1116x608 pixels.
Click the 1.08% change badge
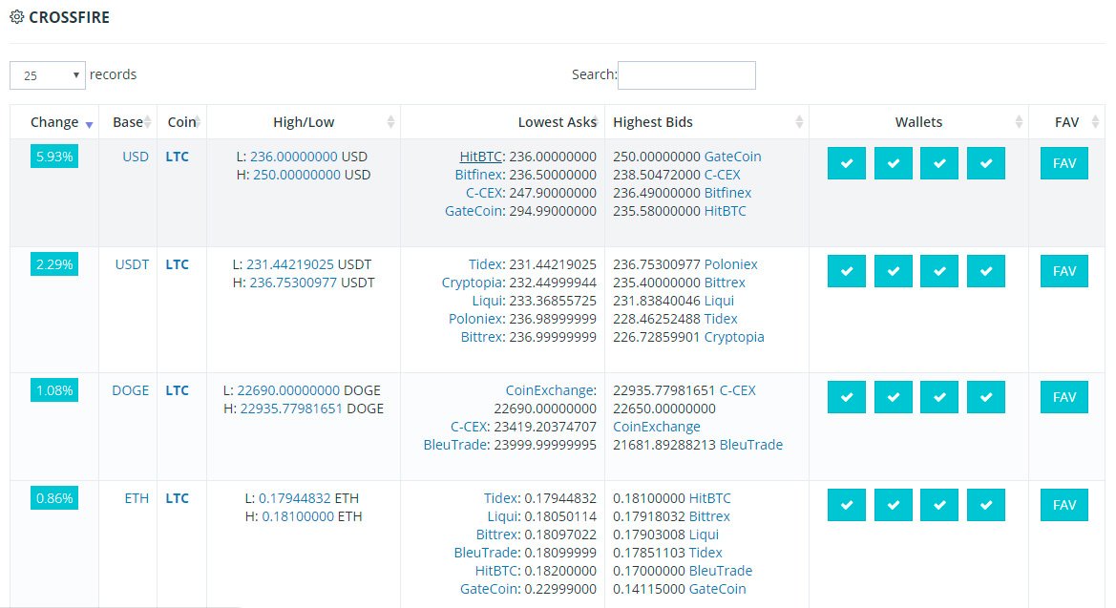pos(54,390)
